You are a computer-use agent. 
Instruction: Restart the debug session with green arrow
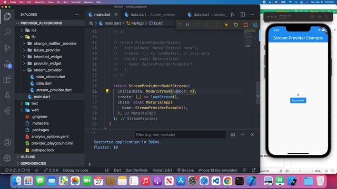(236, 25)
